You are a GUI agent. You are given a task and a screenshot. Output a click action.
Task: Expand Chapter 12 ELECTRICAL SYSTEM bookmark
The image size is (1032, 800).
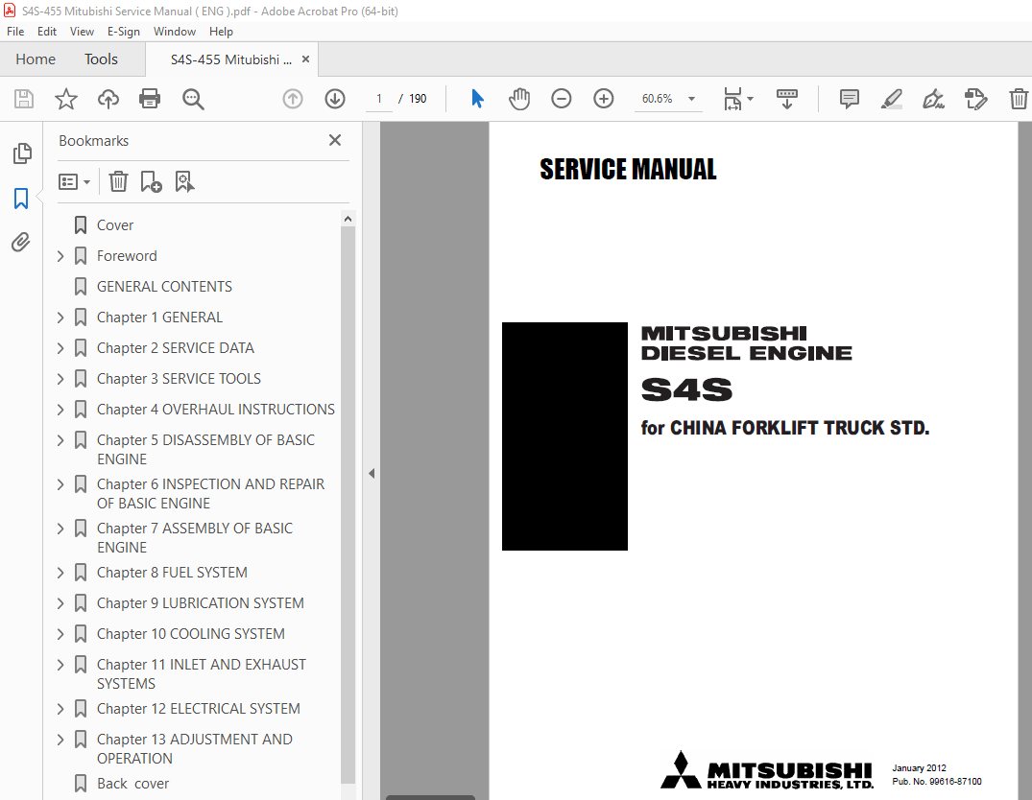click(60, 709)
